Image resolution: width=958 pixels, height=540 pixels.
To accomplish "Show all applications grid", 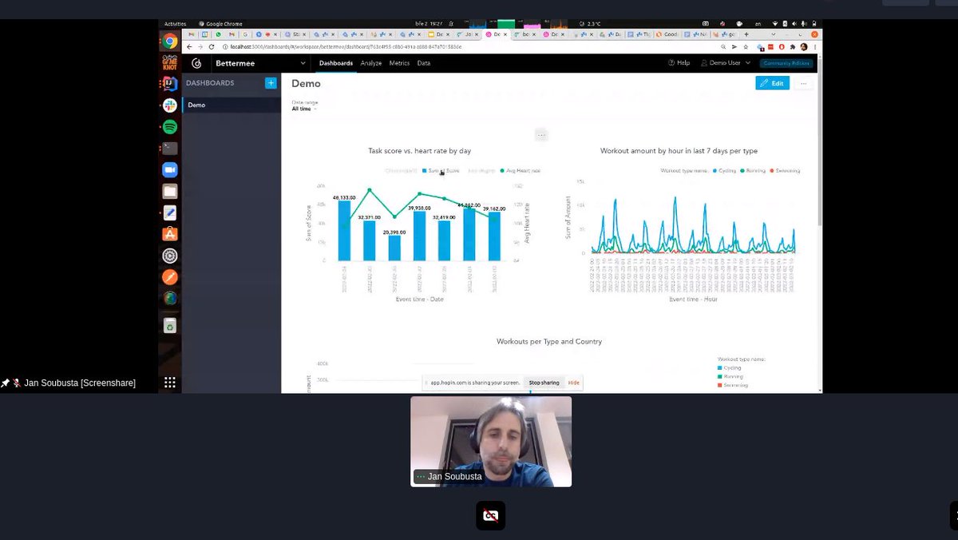I will coord(169,383).
